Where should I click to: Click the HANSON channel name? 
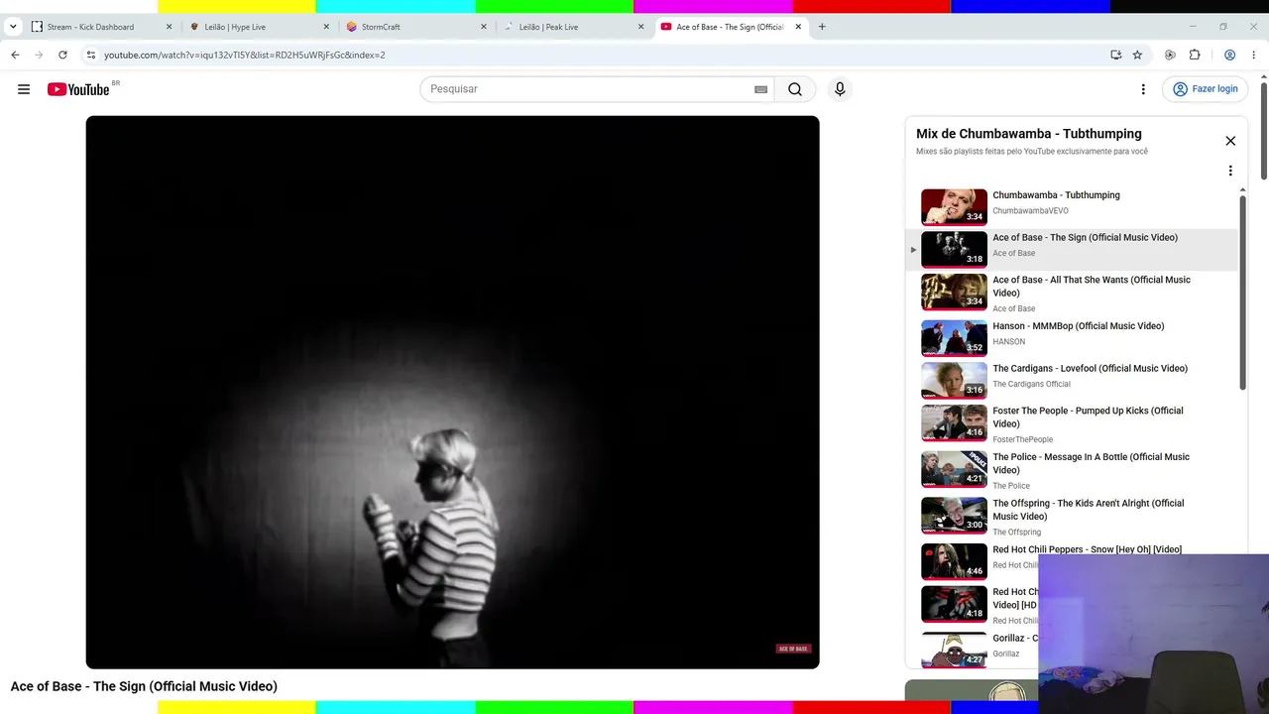click(1009, 342)
